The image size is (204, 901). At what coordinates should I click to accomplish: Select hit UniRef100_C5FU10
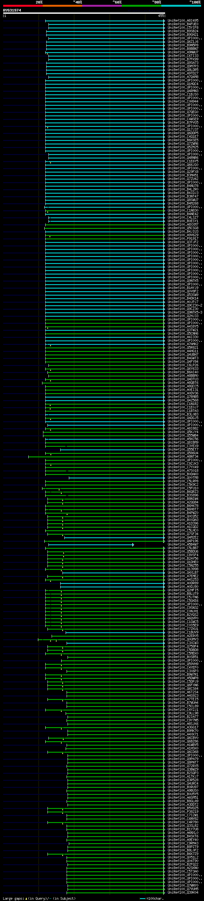(x=183, y=488)
